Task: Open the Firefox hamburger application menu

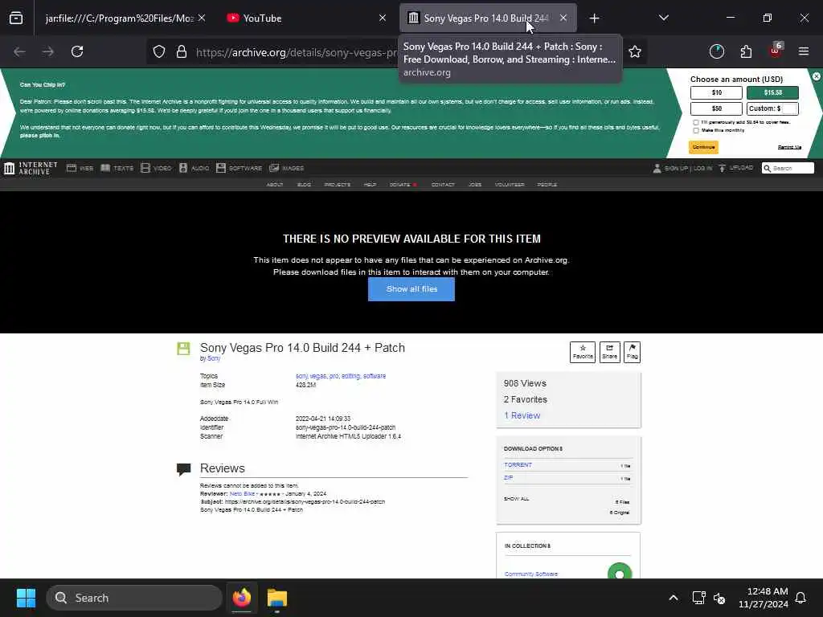Action: click(x=804, y=51)
